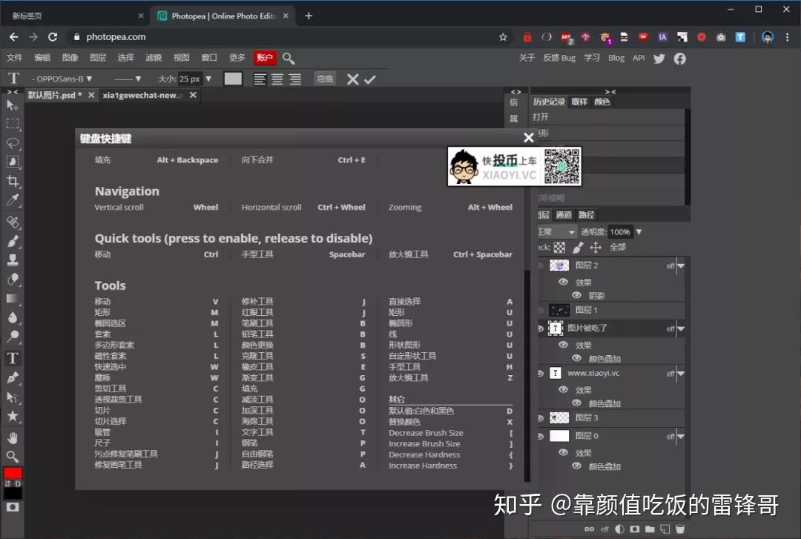The height and width of the screenshot is (539, 801).
Task: Lock position with the move-arrows icon
Action: coord(596,248)
